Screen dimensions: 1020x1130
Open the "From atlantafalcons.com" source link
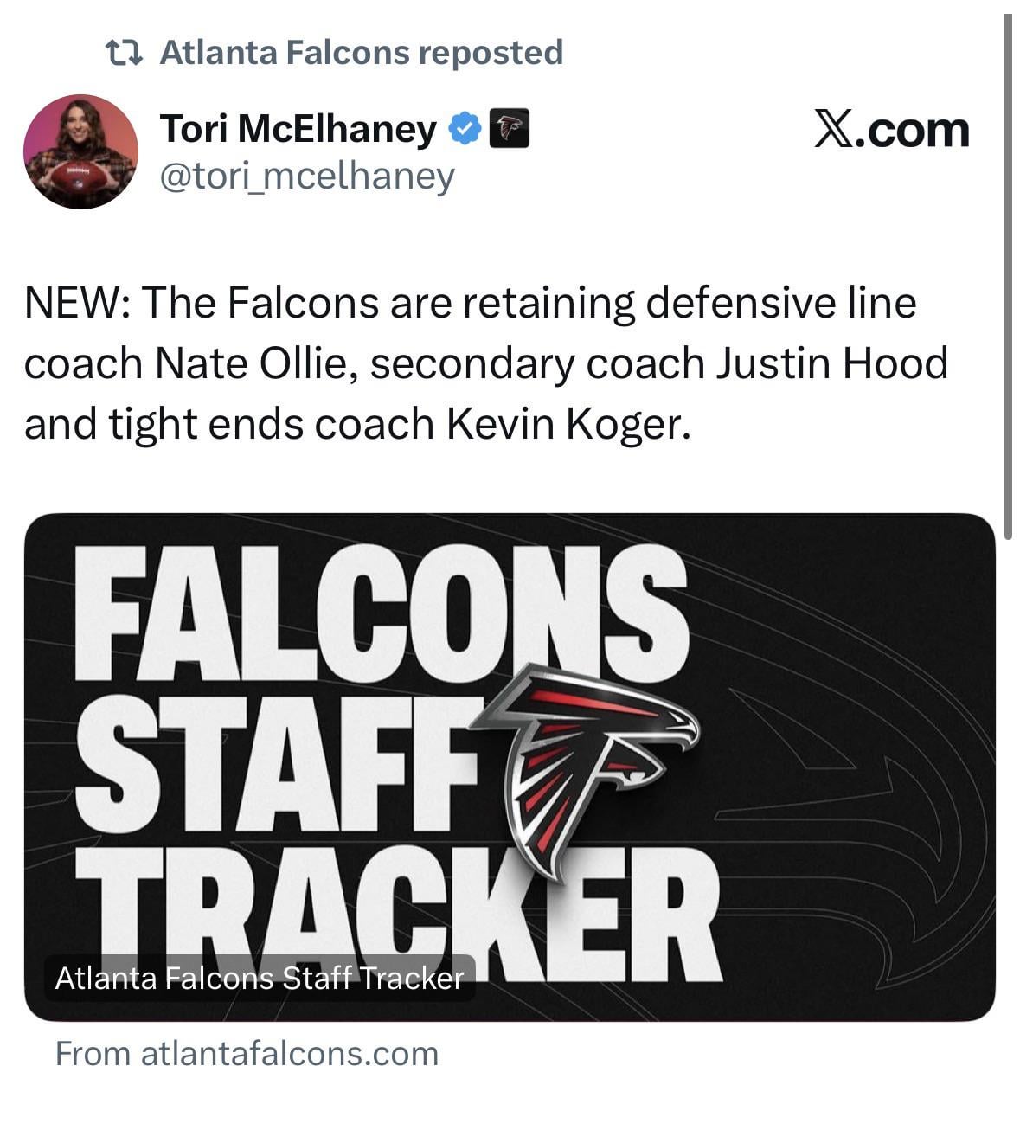coord(247,1054)
